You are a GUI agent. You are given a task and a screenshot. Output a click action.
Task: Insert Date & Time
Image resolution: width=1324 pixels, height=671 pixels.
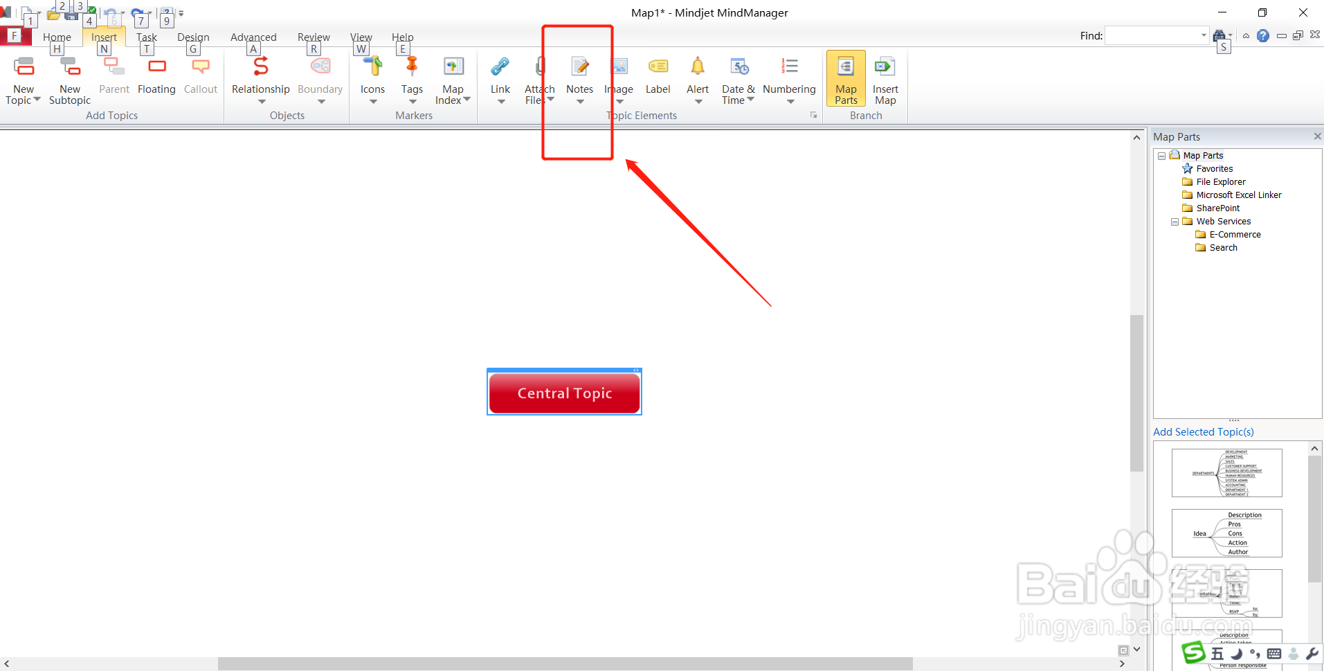point(738,80)
